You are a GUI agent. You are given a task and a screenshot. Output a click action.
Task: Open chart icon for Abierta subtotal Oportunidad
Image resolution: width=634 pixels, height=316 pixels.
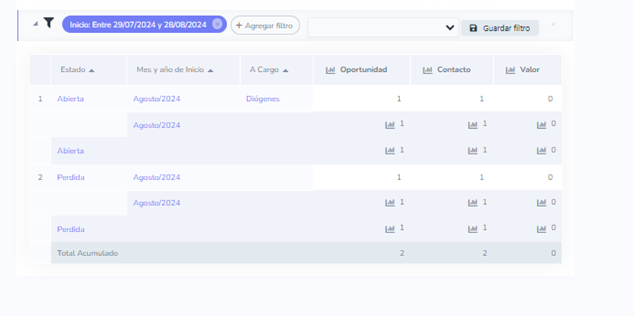click(x=390, y=150)
